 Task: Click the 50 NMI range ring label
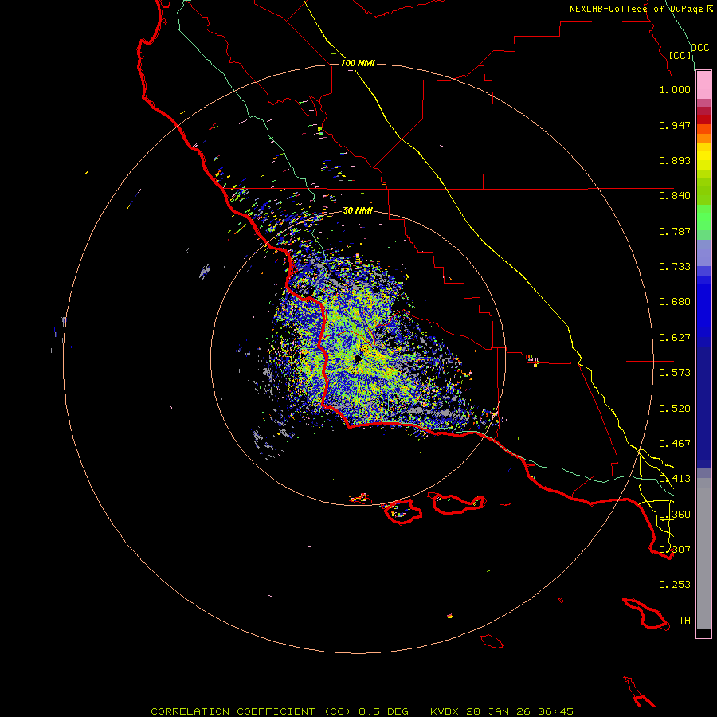click(358, 211)
